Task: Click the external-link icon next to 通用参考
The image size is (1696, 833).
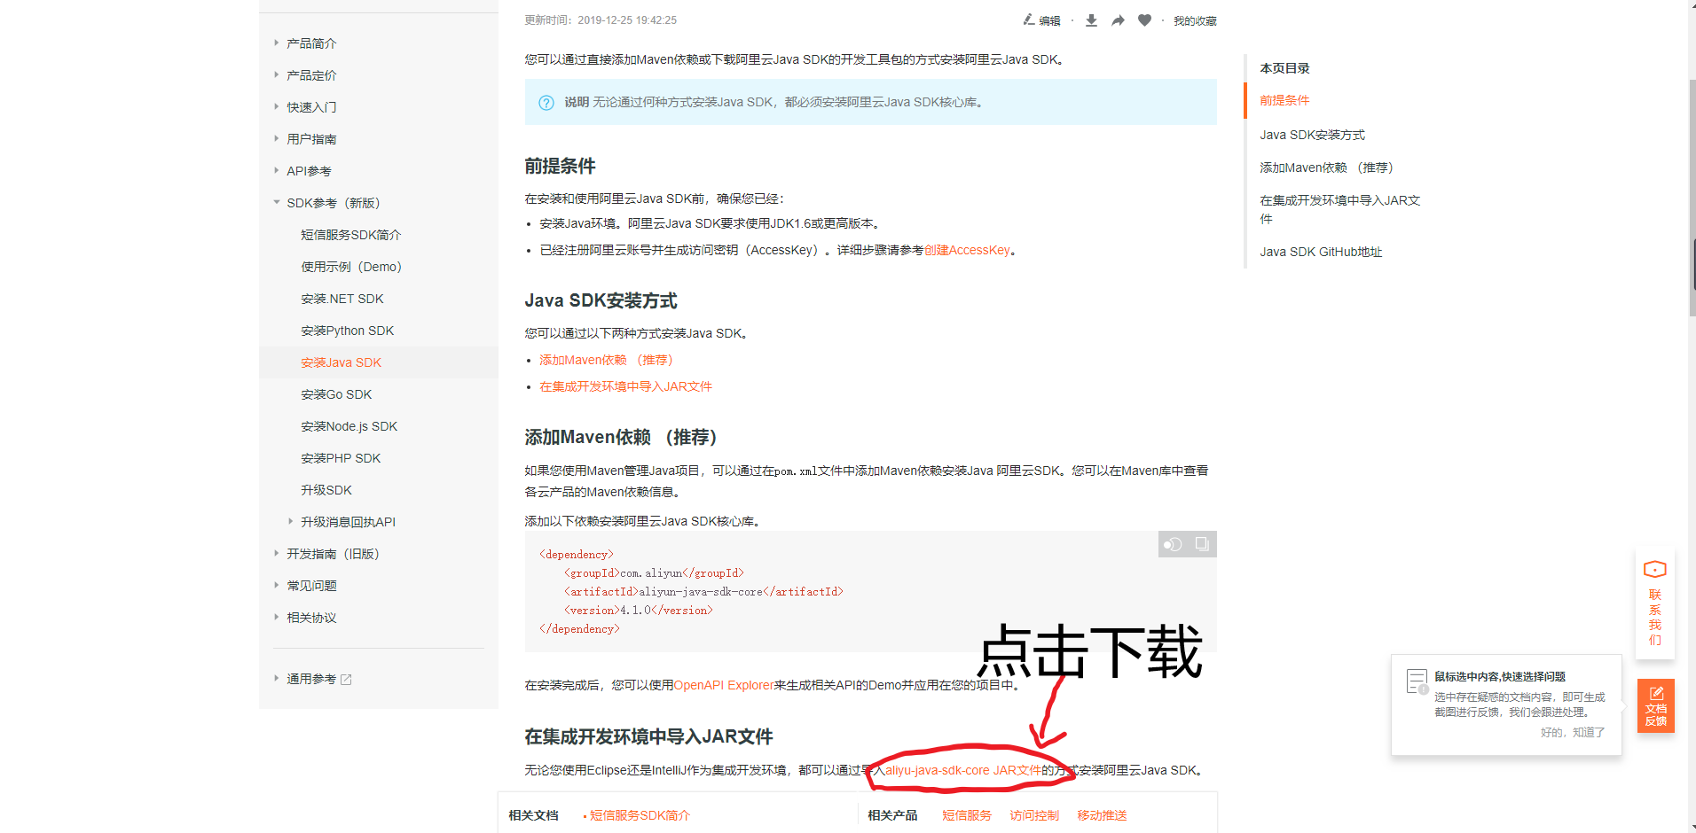Action: 346,680
